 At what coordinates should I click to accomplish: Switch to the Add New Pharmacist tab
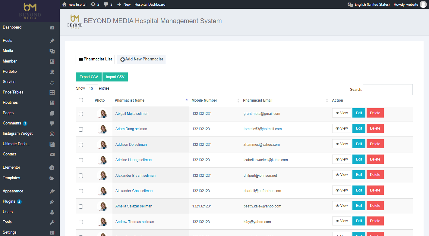coord(141,59)
